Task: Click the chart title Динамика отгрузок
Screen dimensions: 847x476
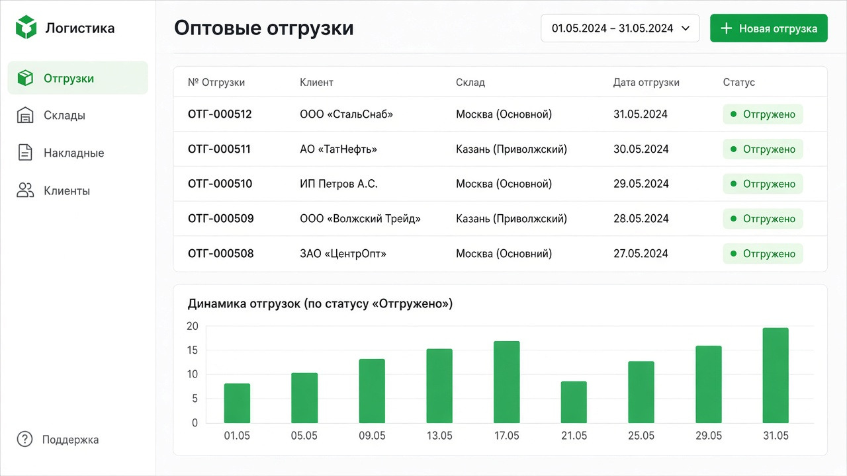Action: [320, 304]
